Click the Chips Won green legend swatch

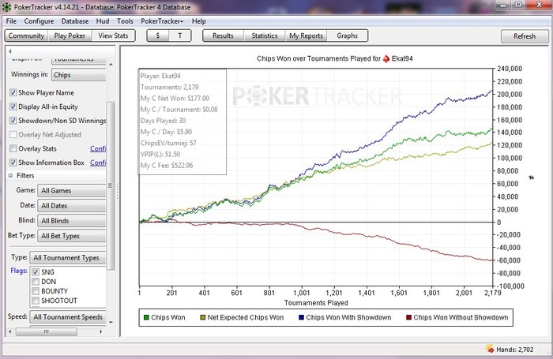coord(146,317)
